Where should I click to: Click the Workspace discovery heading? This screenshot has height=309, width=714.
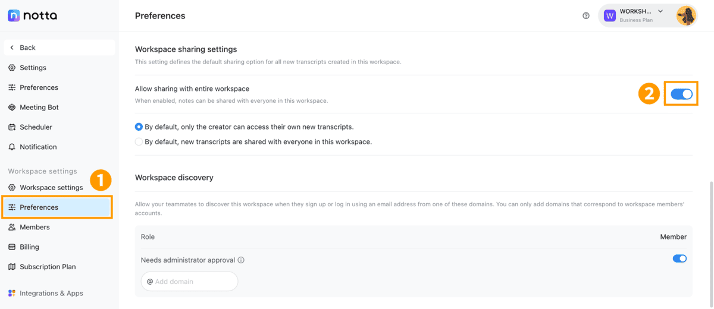(174, 178)
